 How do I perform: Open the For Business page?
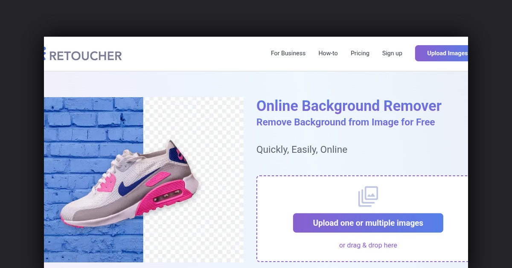(x=288, y=53)
